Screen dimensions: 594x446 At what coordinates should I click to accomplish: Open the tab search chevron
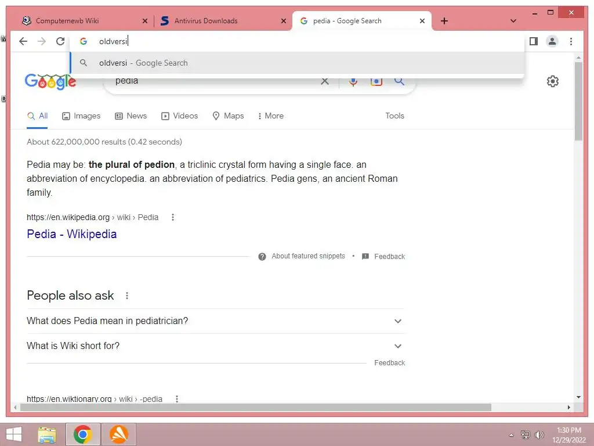(513, 21)
